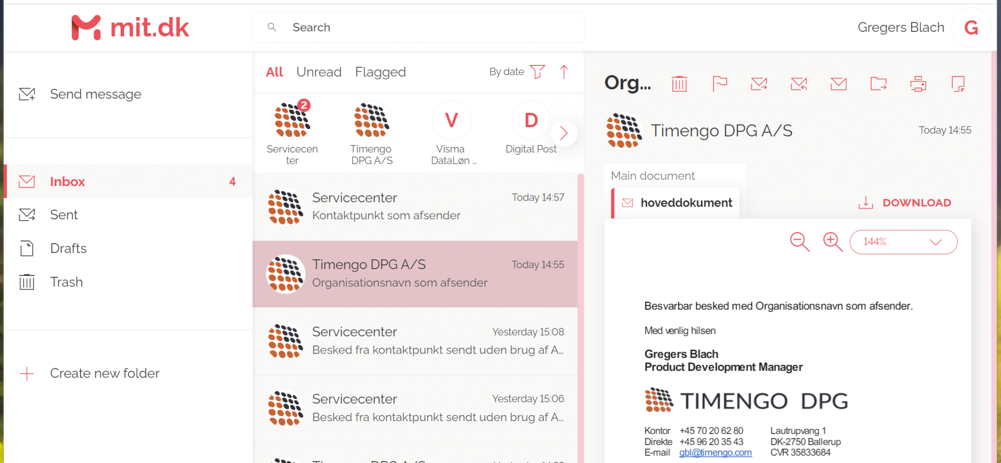Open the gbl@timengo.com email link
Viewport: 1001px width, 463px height.
pos(715,453)
